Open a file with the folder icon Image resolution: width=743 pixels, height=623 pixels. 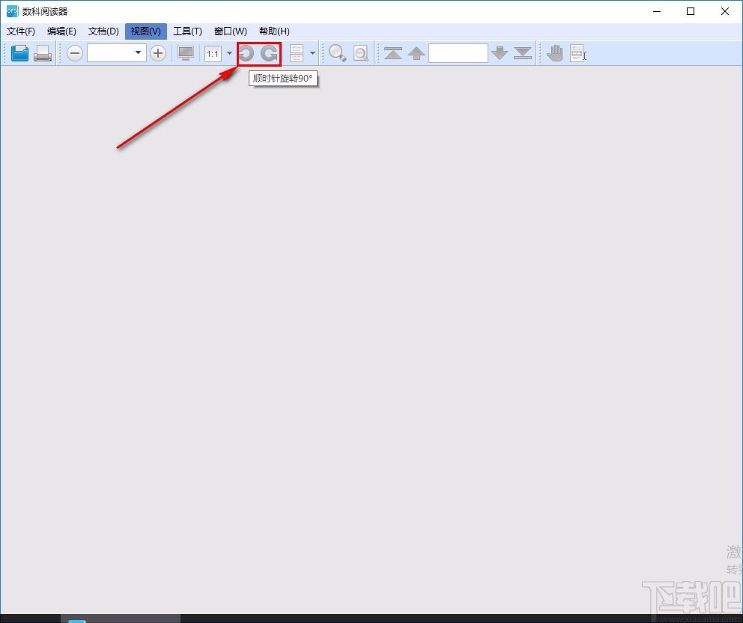pos(20,53)
